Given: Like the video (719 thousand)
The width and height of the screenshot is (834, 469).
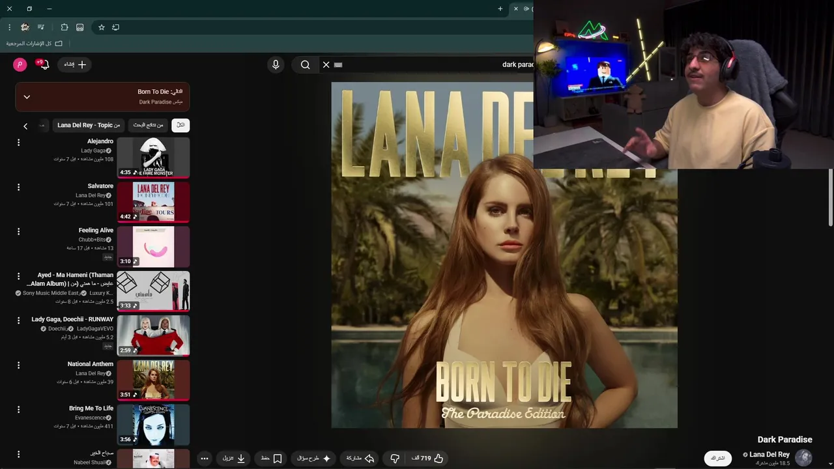Looking at the screenshot, I should 427,459.
